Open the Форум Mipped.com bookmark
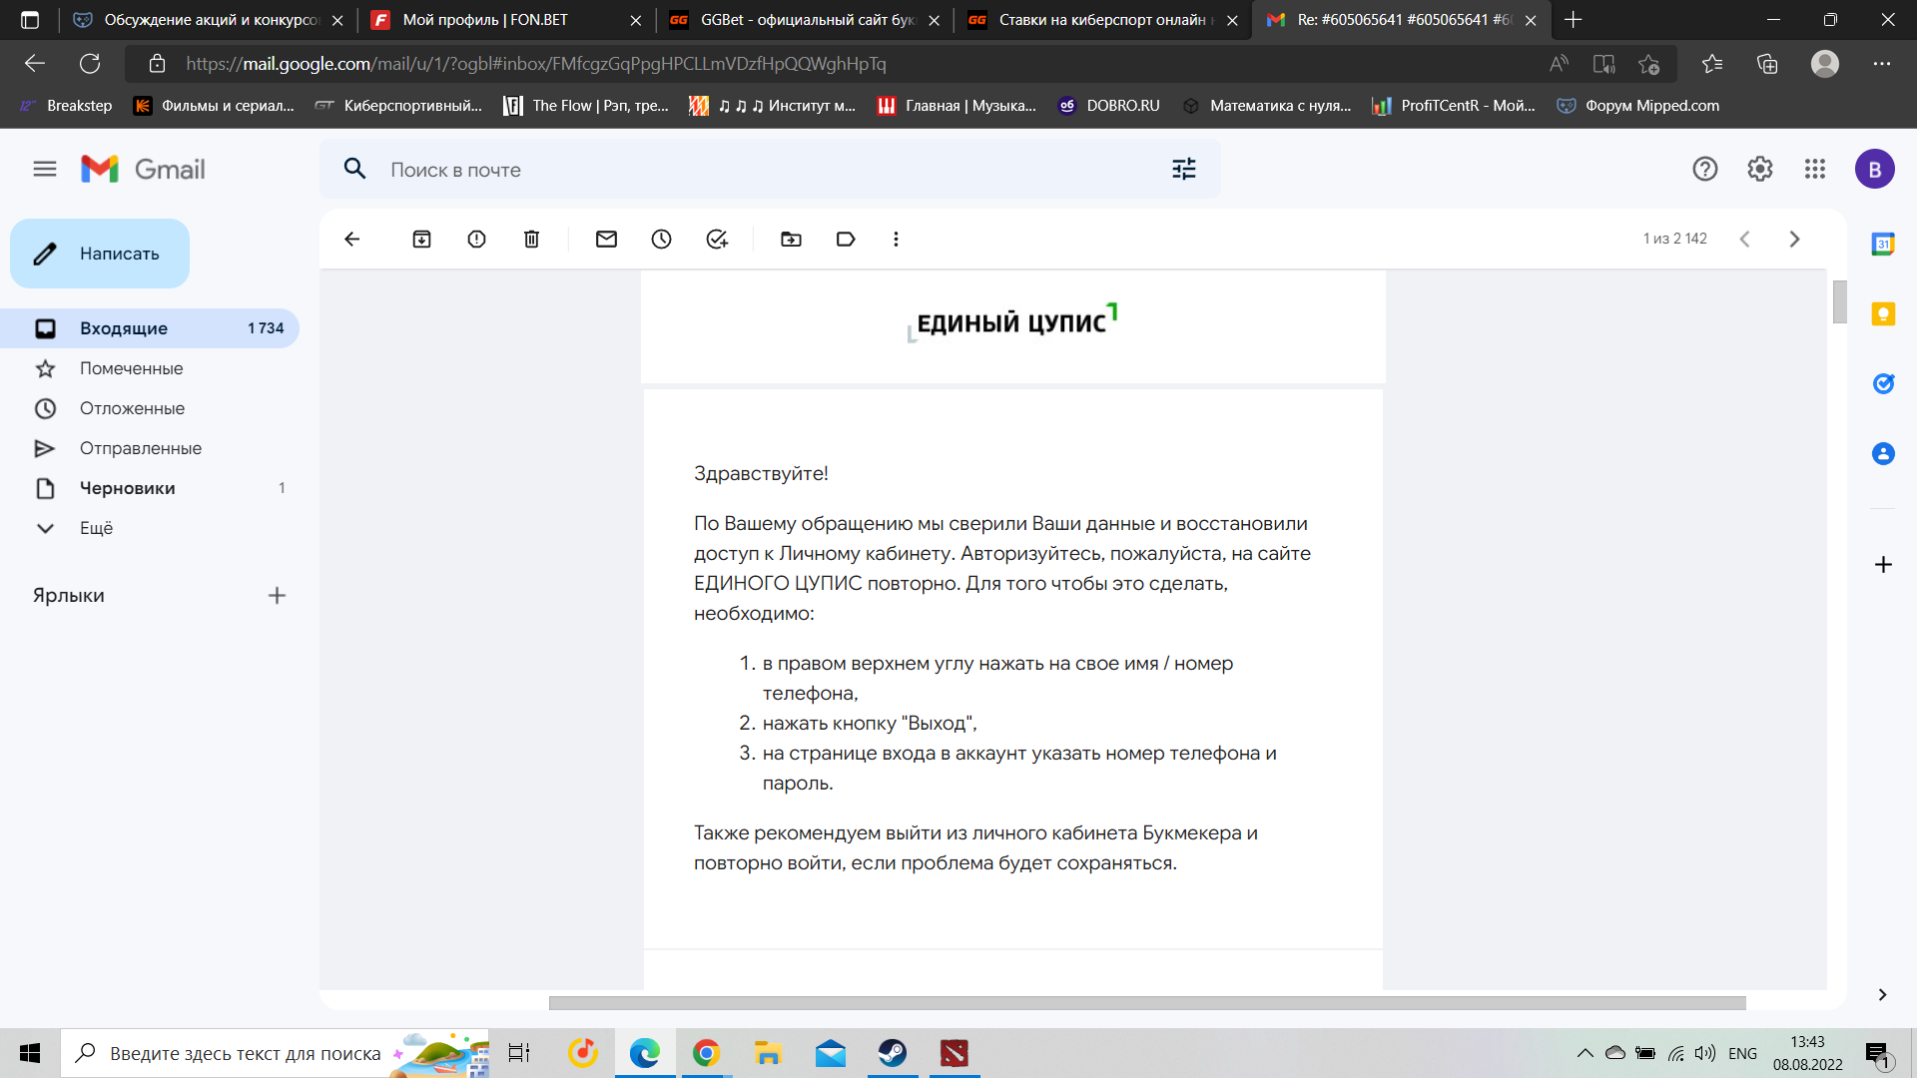The width and height of the screenshot is (1917, 1078). pyautogui.click(x=1638, y=106)
